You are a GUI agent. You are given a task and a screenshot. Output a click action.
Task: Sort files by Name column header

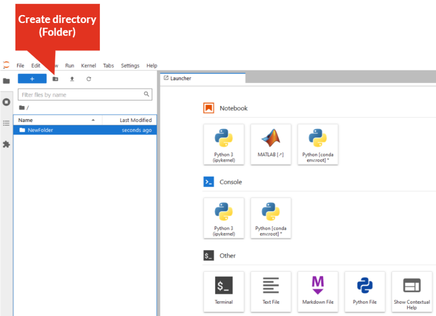(58, 120)
